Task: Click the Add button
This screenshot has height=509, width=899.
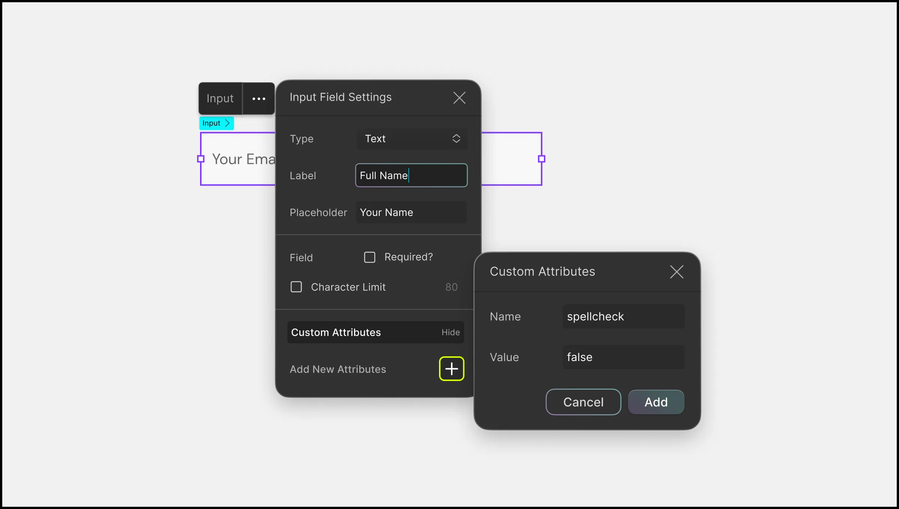Action: click(656, 402)
